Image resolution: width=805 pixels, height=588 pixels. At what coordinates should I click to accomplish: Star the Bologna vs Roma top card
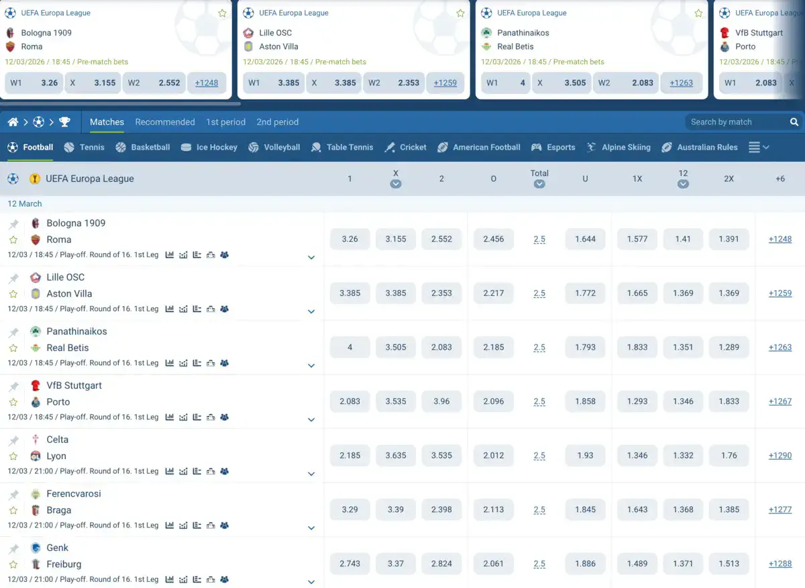(222, 13)
